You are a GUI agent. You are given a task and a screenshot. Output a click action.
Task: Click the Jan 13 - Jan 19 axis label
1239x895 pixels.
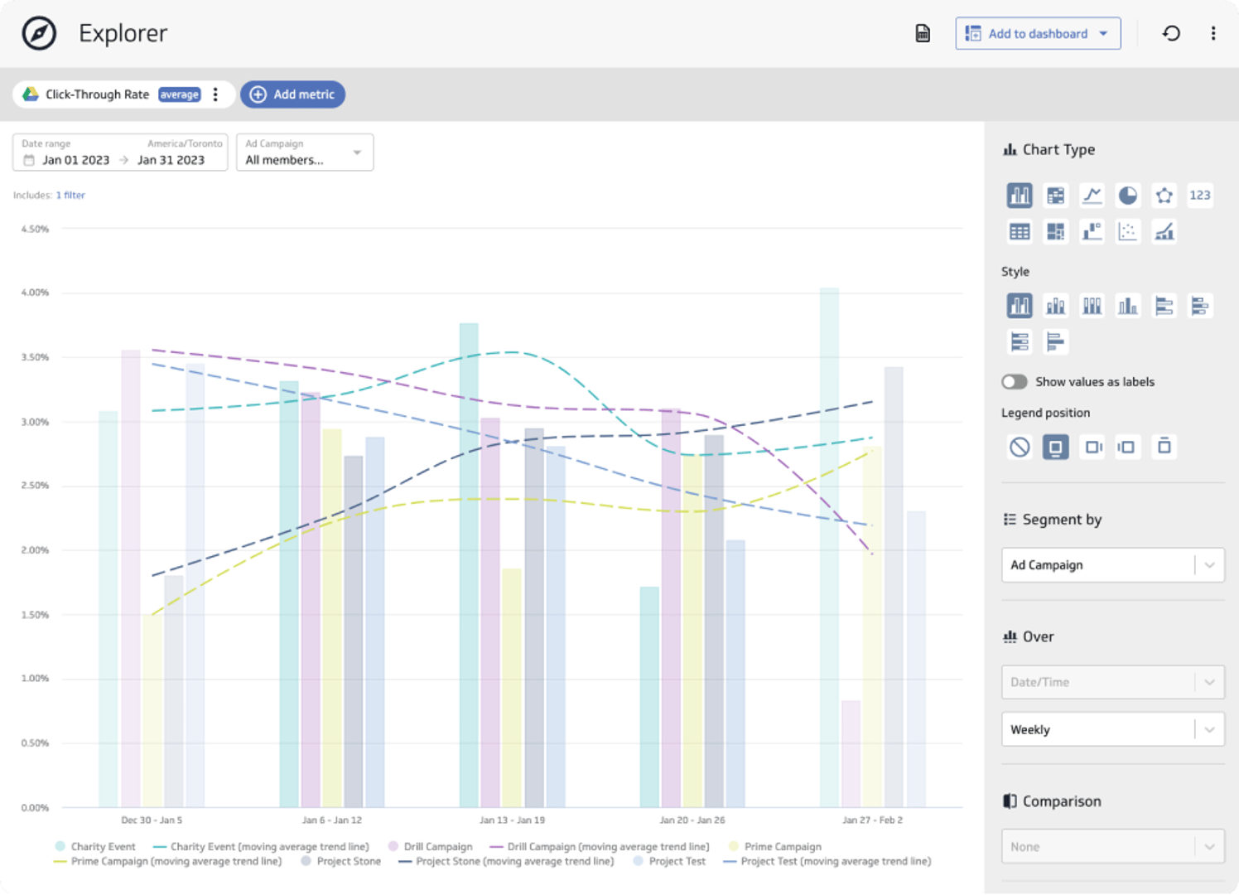(512, 820)
